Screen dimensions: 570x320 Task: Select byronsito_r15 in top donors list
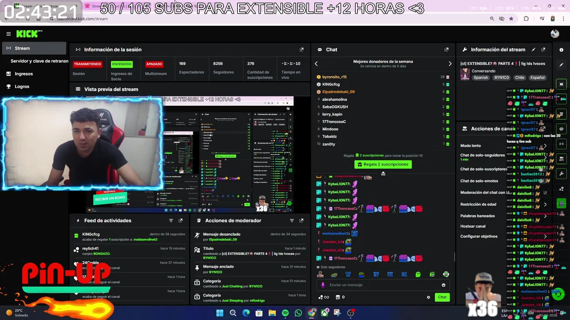334,77
